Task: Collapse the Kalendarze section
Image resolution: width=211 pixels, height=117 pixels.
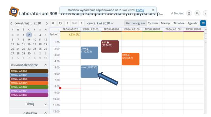Action: (x=46, y=65)
